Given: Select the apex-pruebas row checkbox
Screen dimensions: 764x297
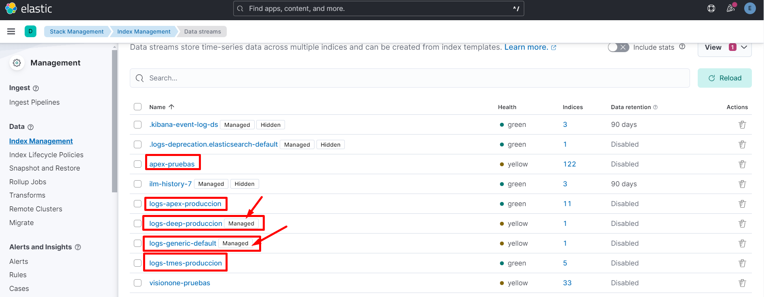Looking at the screenshot, I should click(138, 164).
